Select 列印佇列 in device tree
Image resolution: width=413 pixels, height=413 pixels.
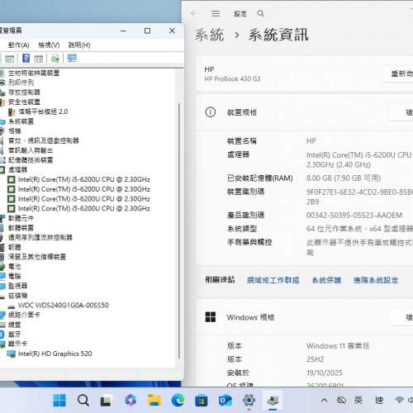[21, 83]
